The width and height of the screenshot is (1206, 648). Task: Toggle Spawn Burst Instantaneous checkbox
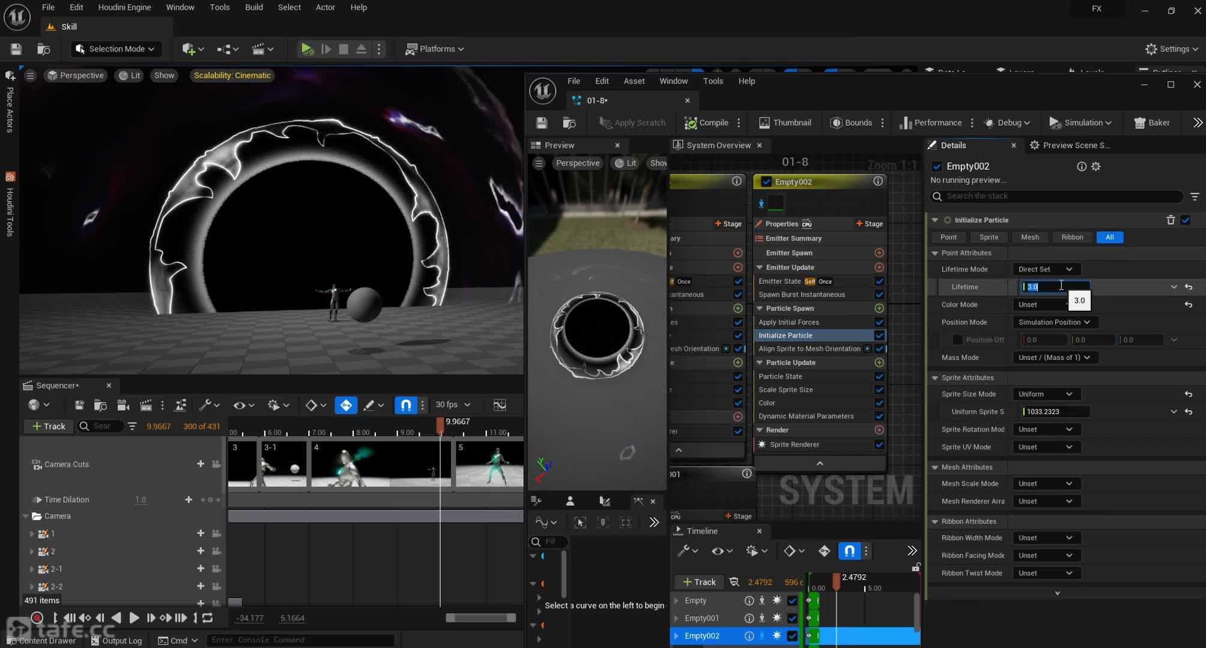879,295
